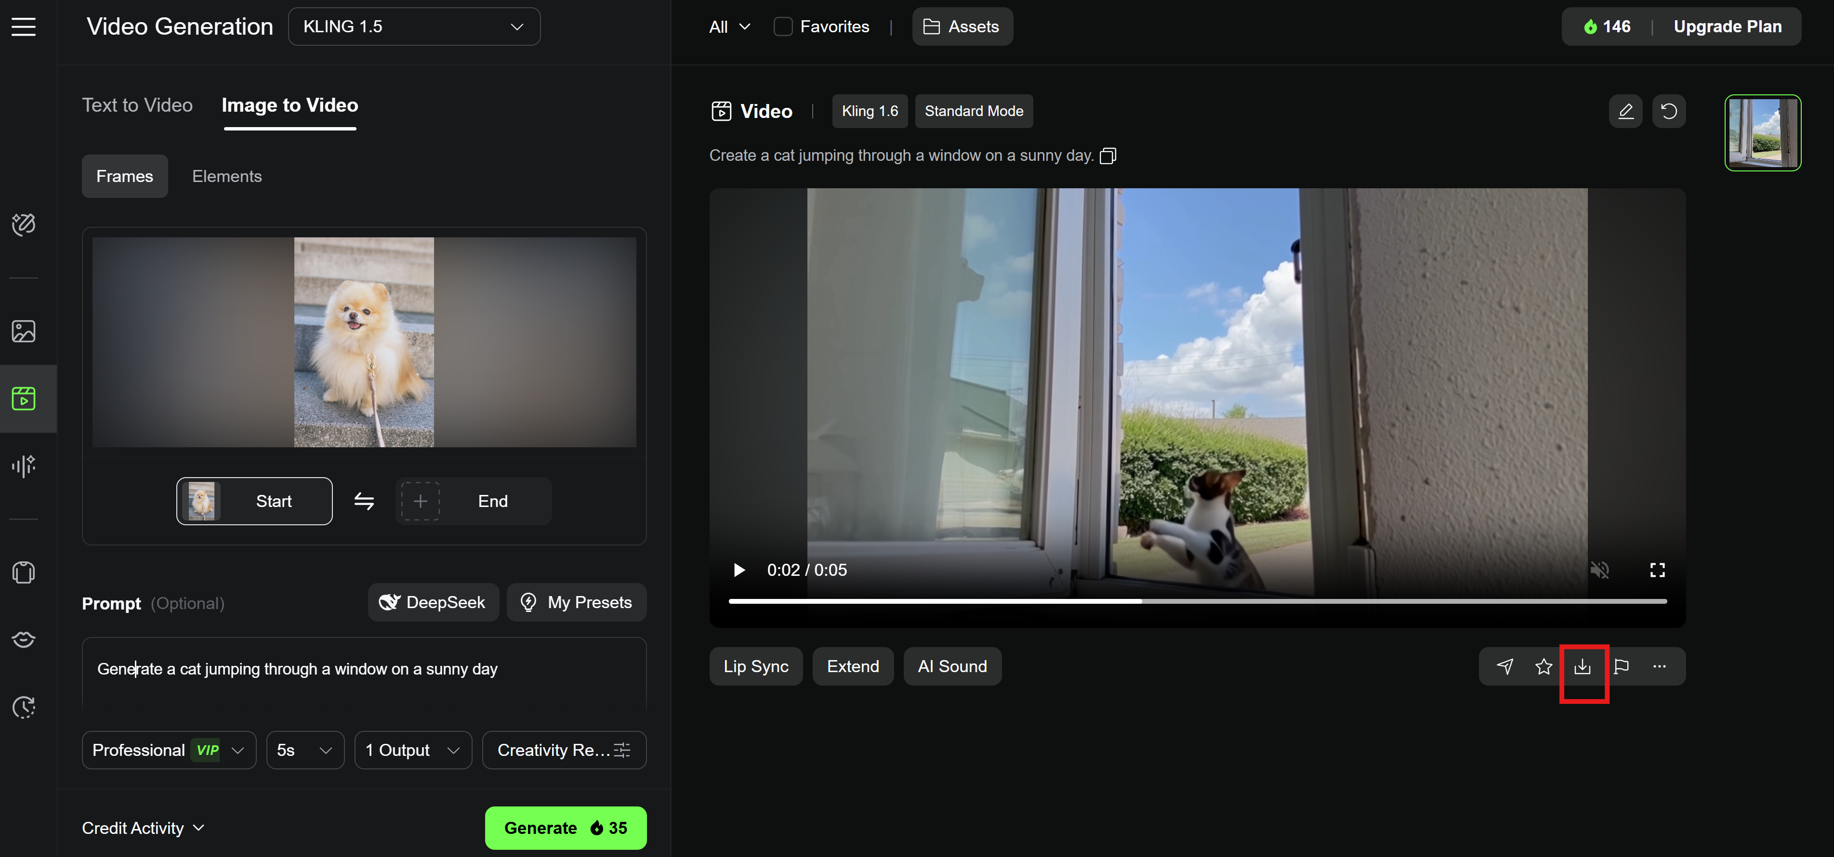The width and height of the screenshot is (1834, 857).
Task: Switch to the Text to Video tab
Action: point(137,105)
